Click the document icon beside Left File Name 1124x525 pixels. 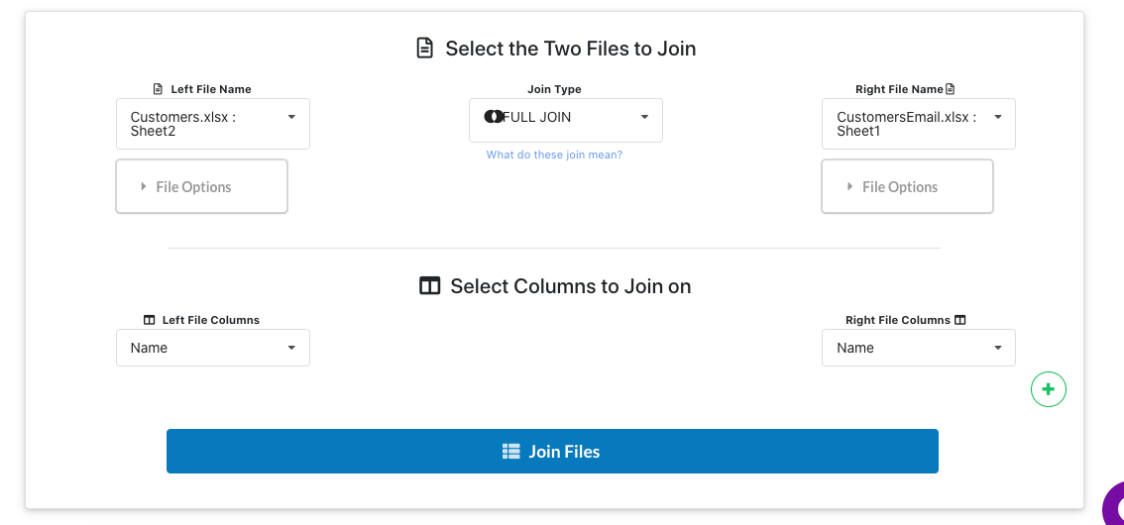click(x=159, y=89)
